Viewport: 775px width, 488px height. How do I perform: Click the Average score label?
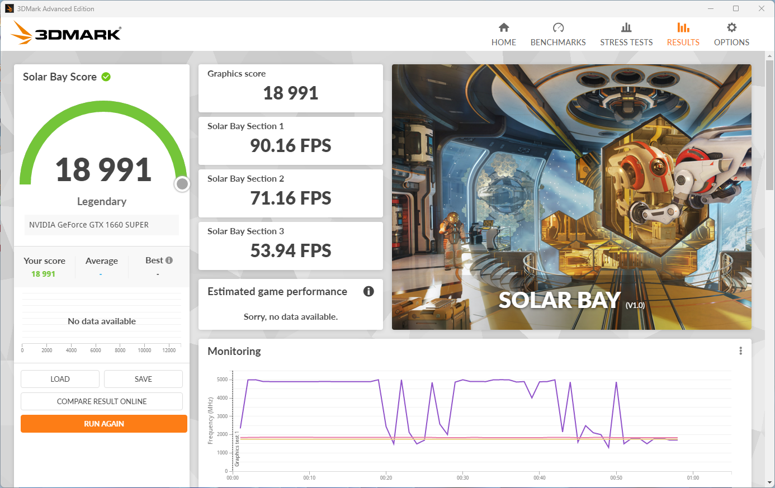coord(102,261)
